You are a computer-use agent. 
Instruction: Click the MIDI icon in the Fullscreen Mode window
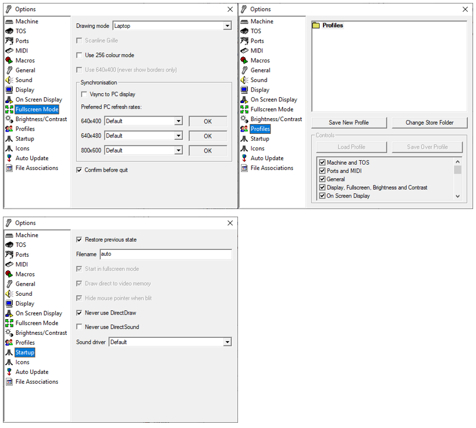9,51
